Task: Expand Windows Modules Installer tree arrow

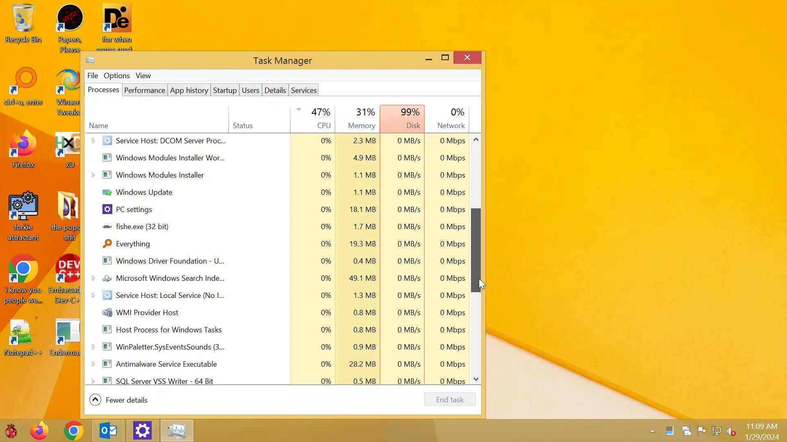Action: pos(93,175)
